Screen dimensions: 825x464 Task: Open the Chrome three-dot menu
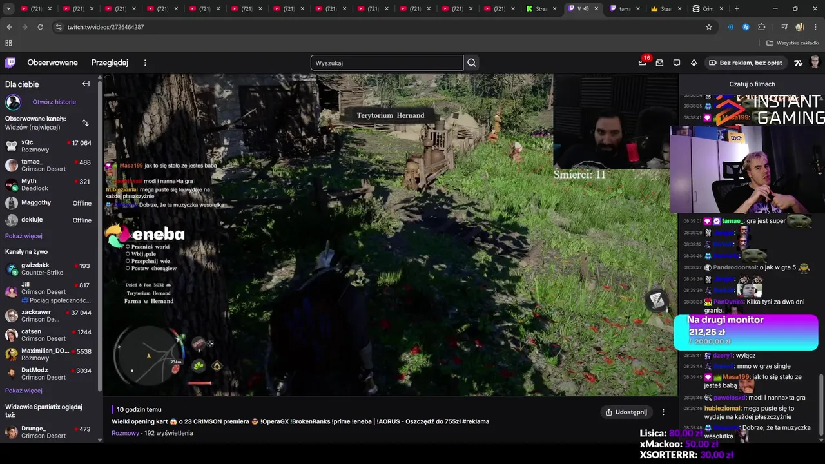click(x=815, y=27)
